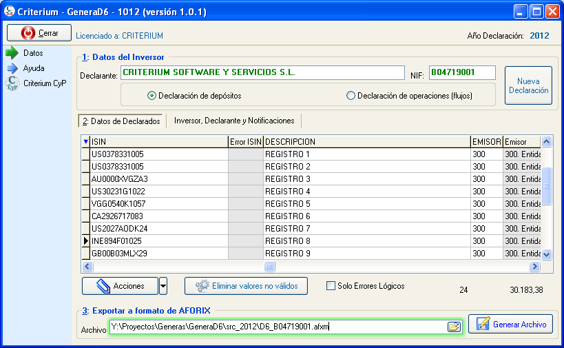This screenshot has height=348, width=564.
Task: Select row selector of REGISTRO 8
Action: (85, 240)
